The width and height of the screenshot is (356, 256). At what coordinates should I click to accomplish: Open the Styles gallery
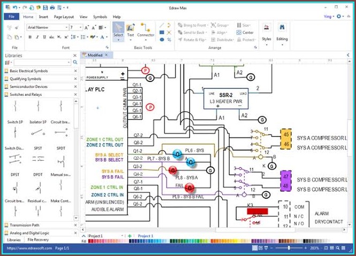click(x=266, y=34)
